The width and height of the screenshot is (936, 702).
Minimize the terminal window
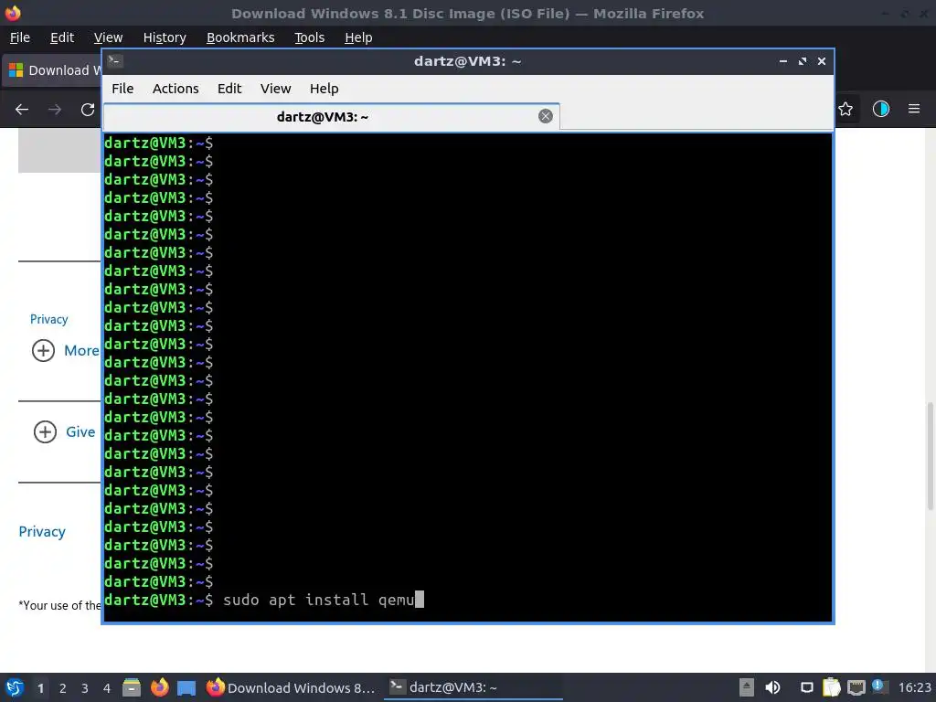(x=783, y=61)
